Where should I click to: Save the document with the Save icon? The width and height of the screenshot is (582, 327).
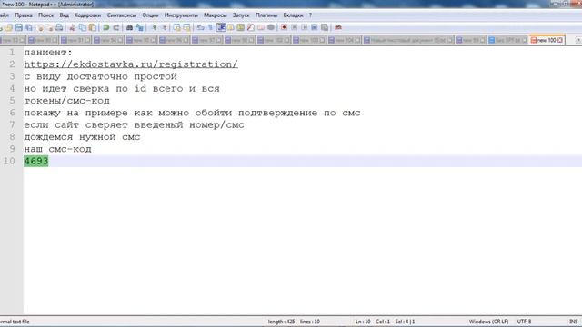[18, 27]
